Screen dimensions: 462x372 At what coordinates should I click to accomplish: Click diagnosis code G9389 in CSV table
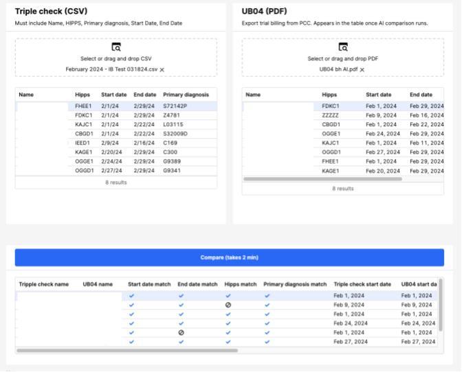pos(172,161)
